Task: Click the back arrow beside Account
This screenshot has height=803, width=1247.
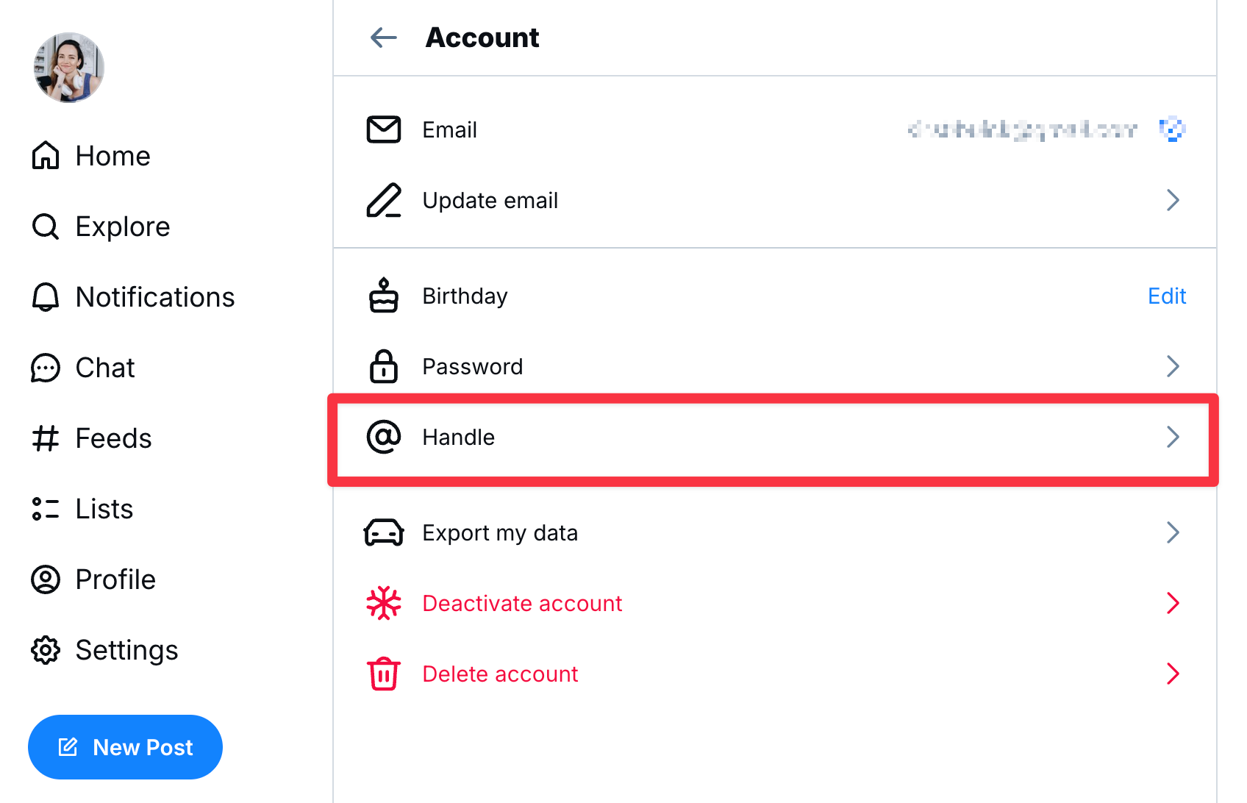Action: click(383, 38)
